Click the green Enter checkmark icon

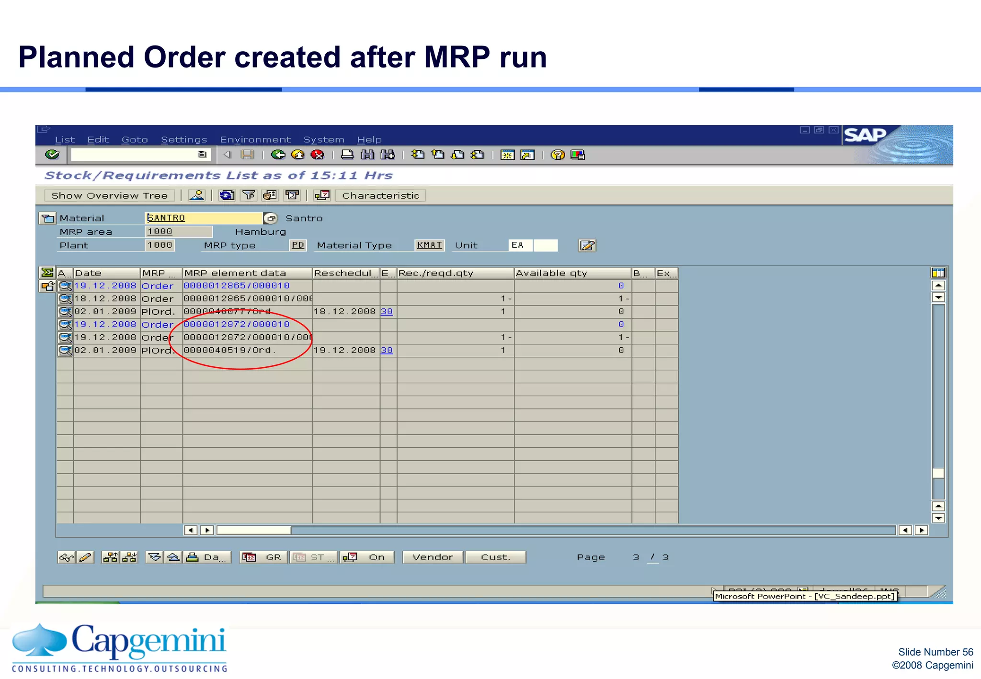tap(52, 155)
